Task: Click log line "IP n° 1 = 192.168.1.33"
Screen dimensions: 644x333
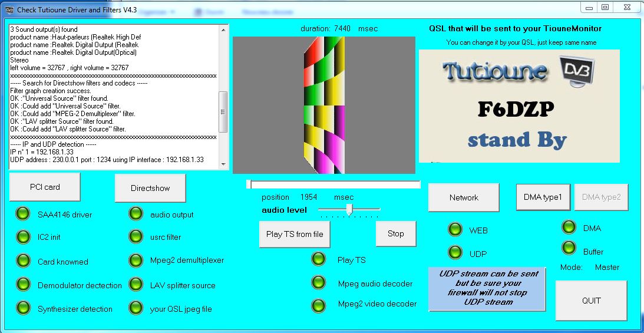Action: pos(42,152)
